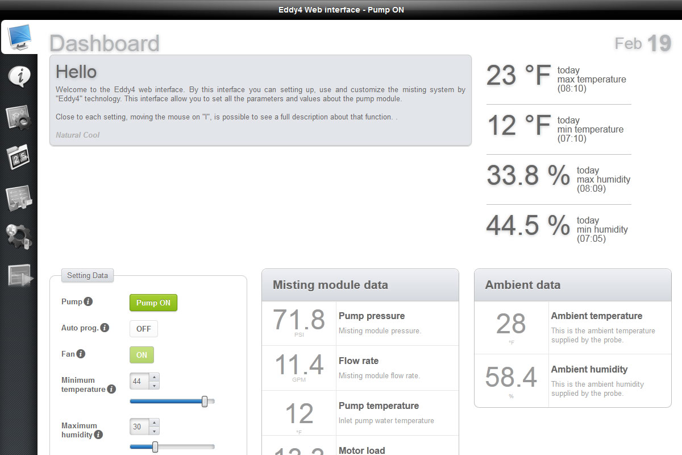The image size is (682, 455).
Task: Click the Pump temperature label
Action: click(x=379, y=406)
